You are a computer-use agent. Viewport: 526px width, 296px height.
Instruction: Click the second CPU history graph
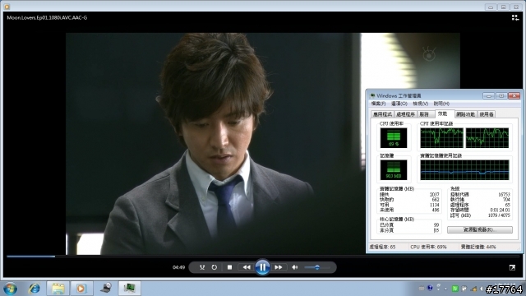tap(487, 138)
